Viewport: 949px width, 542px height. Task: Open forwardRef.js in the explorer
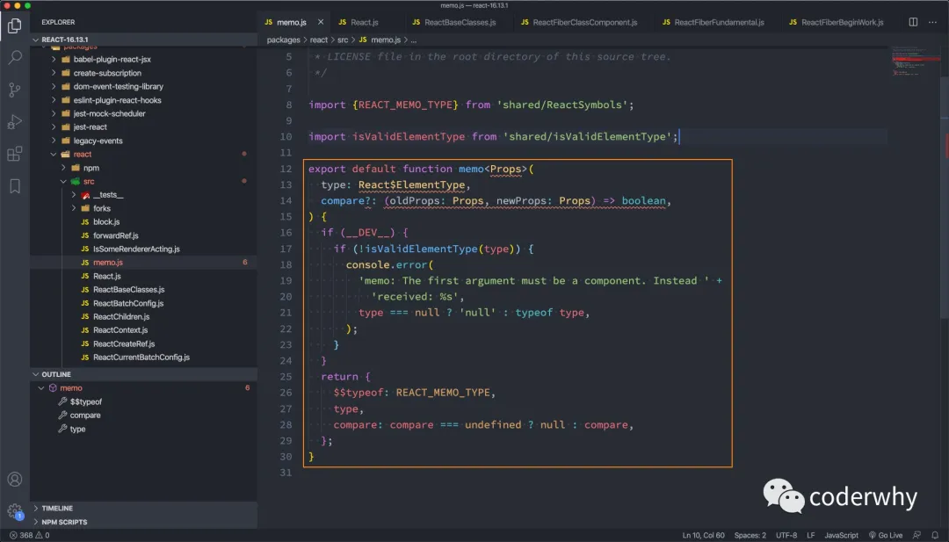pyautogui.click(x=143, y=235)
